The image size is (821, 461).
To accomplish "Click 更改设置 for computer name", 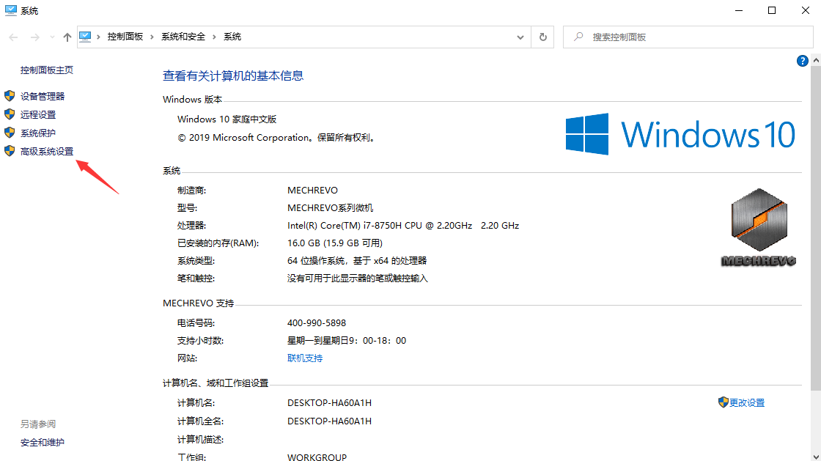I will [x=747, y=403].
